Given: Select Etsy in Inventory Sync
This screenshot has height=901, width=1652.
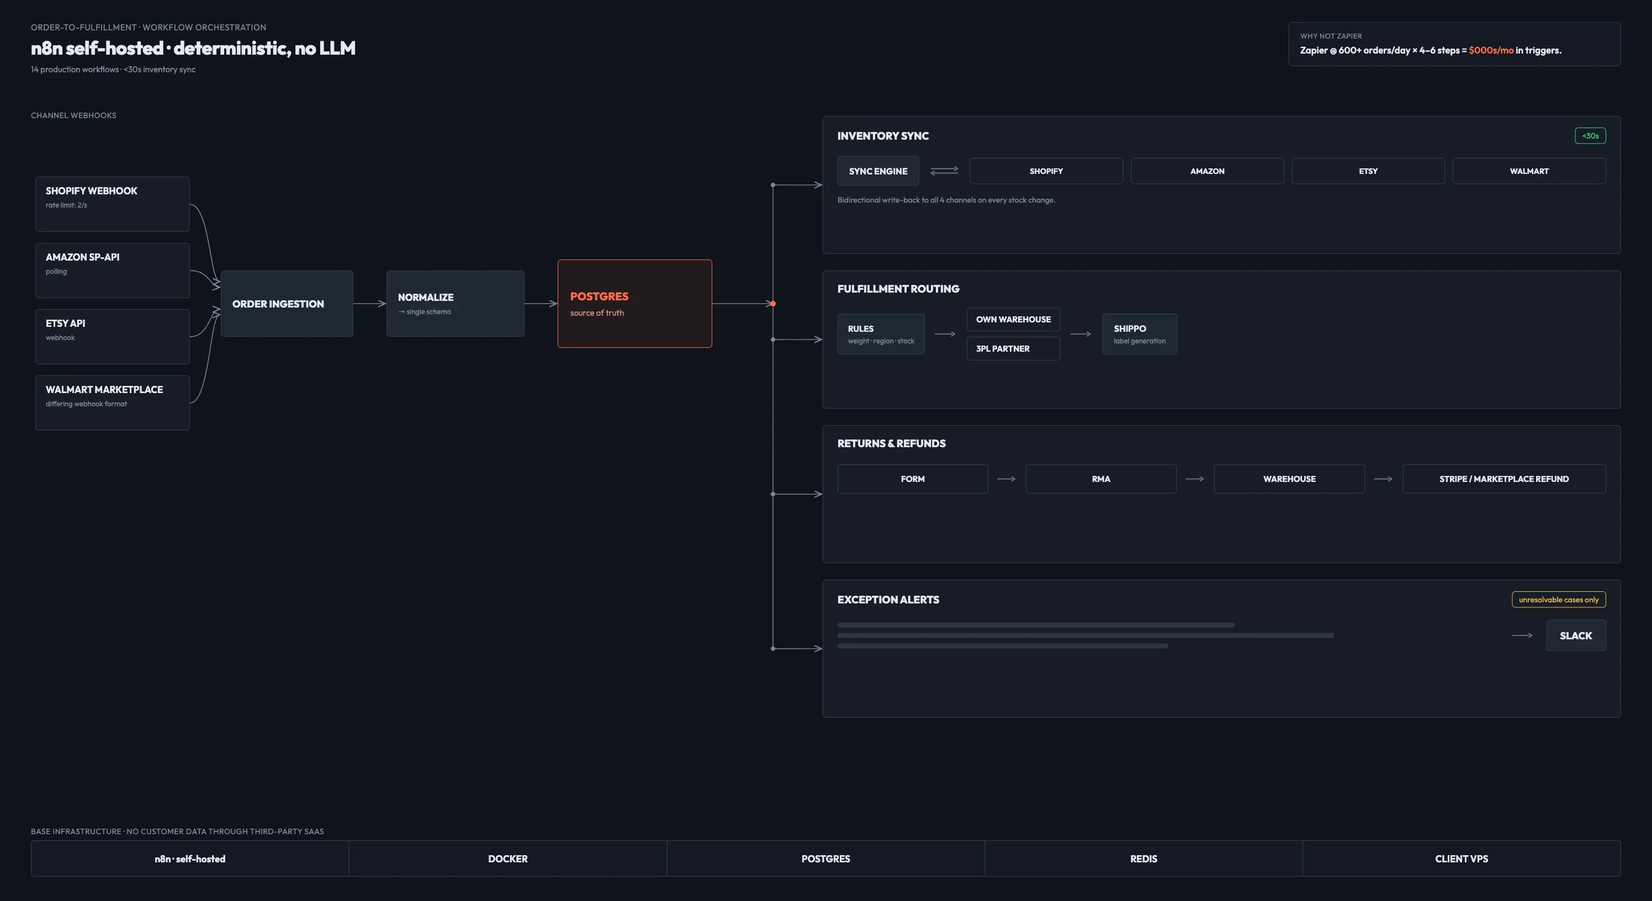Looking at the screenshot, I should [x=1368, y=171].
